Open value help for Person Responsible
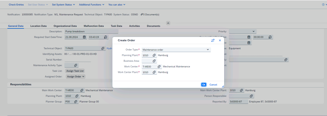327x116 pixels. 251,96
